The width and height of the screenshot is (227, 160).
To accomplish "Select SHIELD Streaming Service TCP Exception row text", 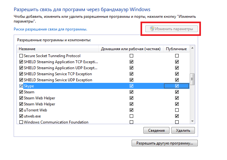I will pos(58,74).
